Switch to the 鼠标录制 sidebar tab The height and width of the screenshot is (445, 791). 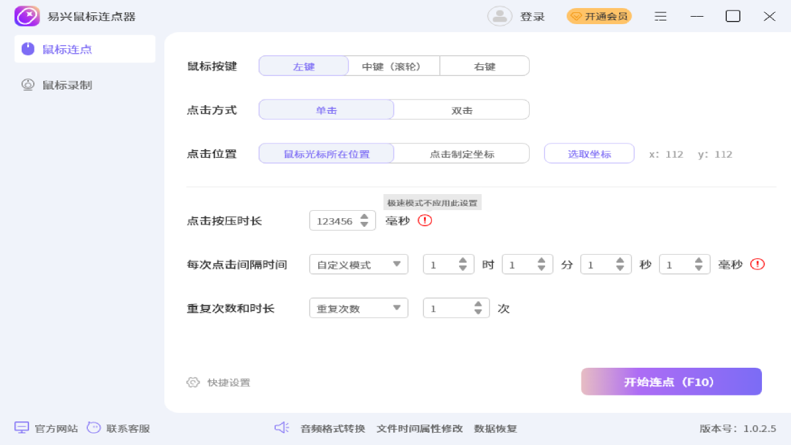[x=67, y=85]
